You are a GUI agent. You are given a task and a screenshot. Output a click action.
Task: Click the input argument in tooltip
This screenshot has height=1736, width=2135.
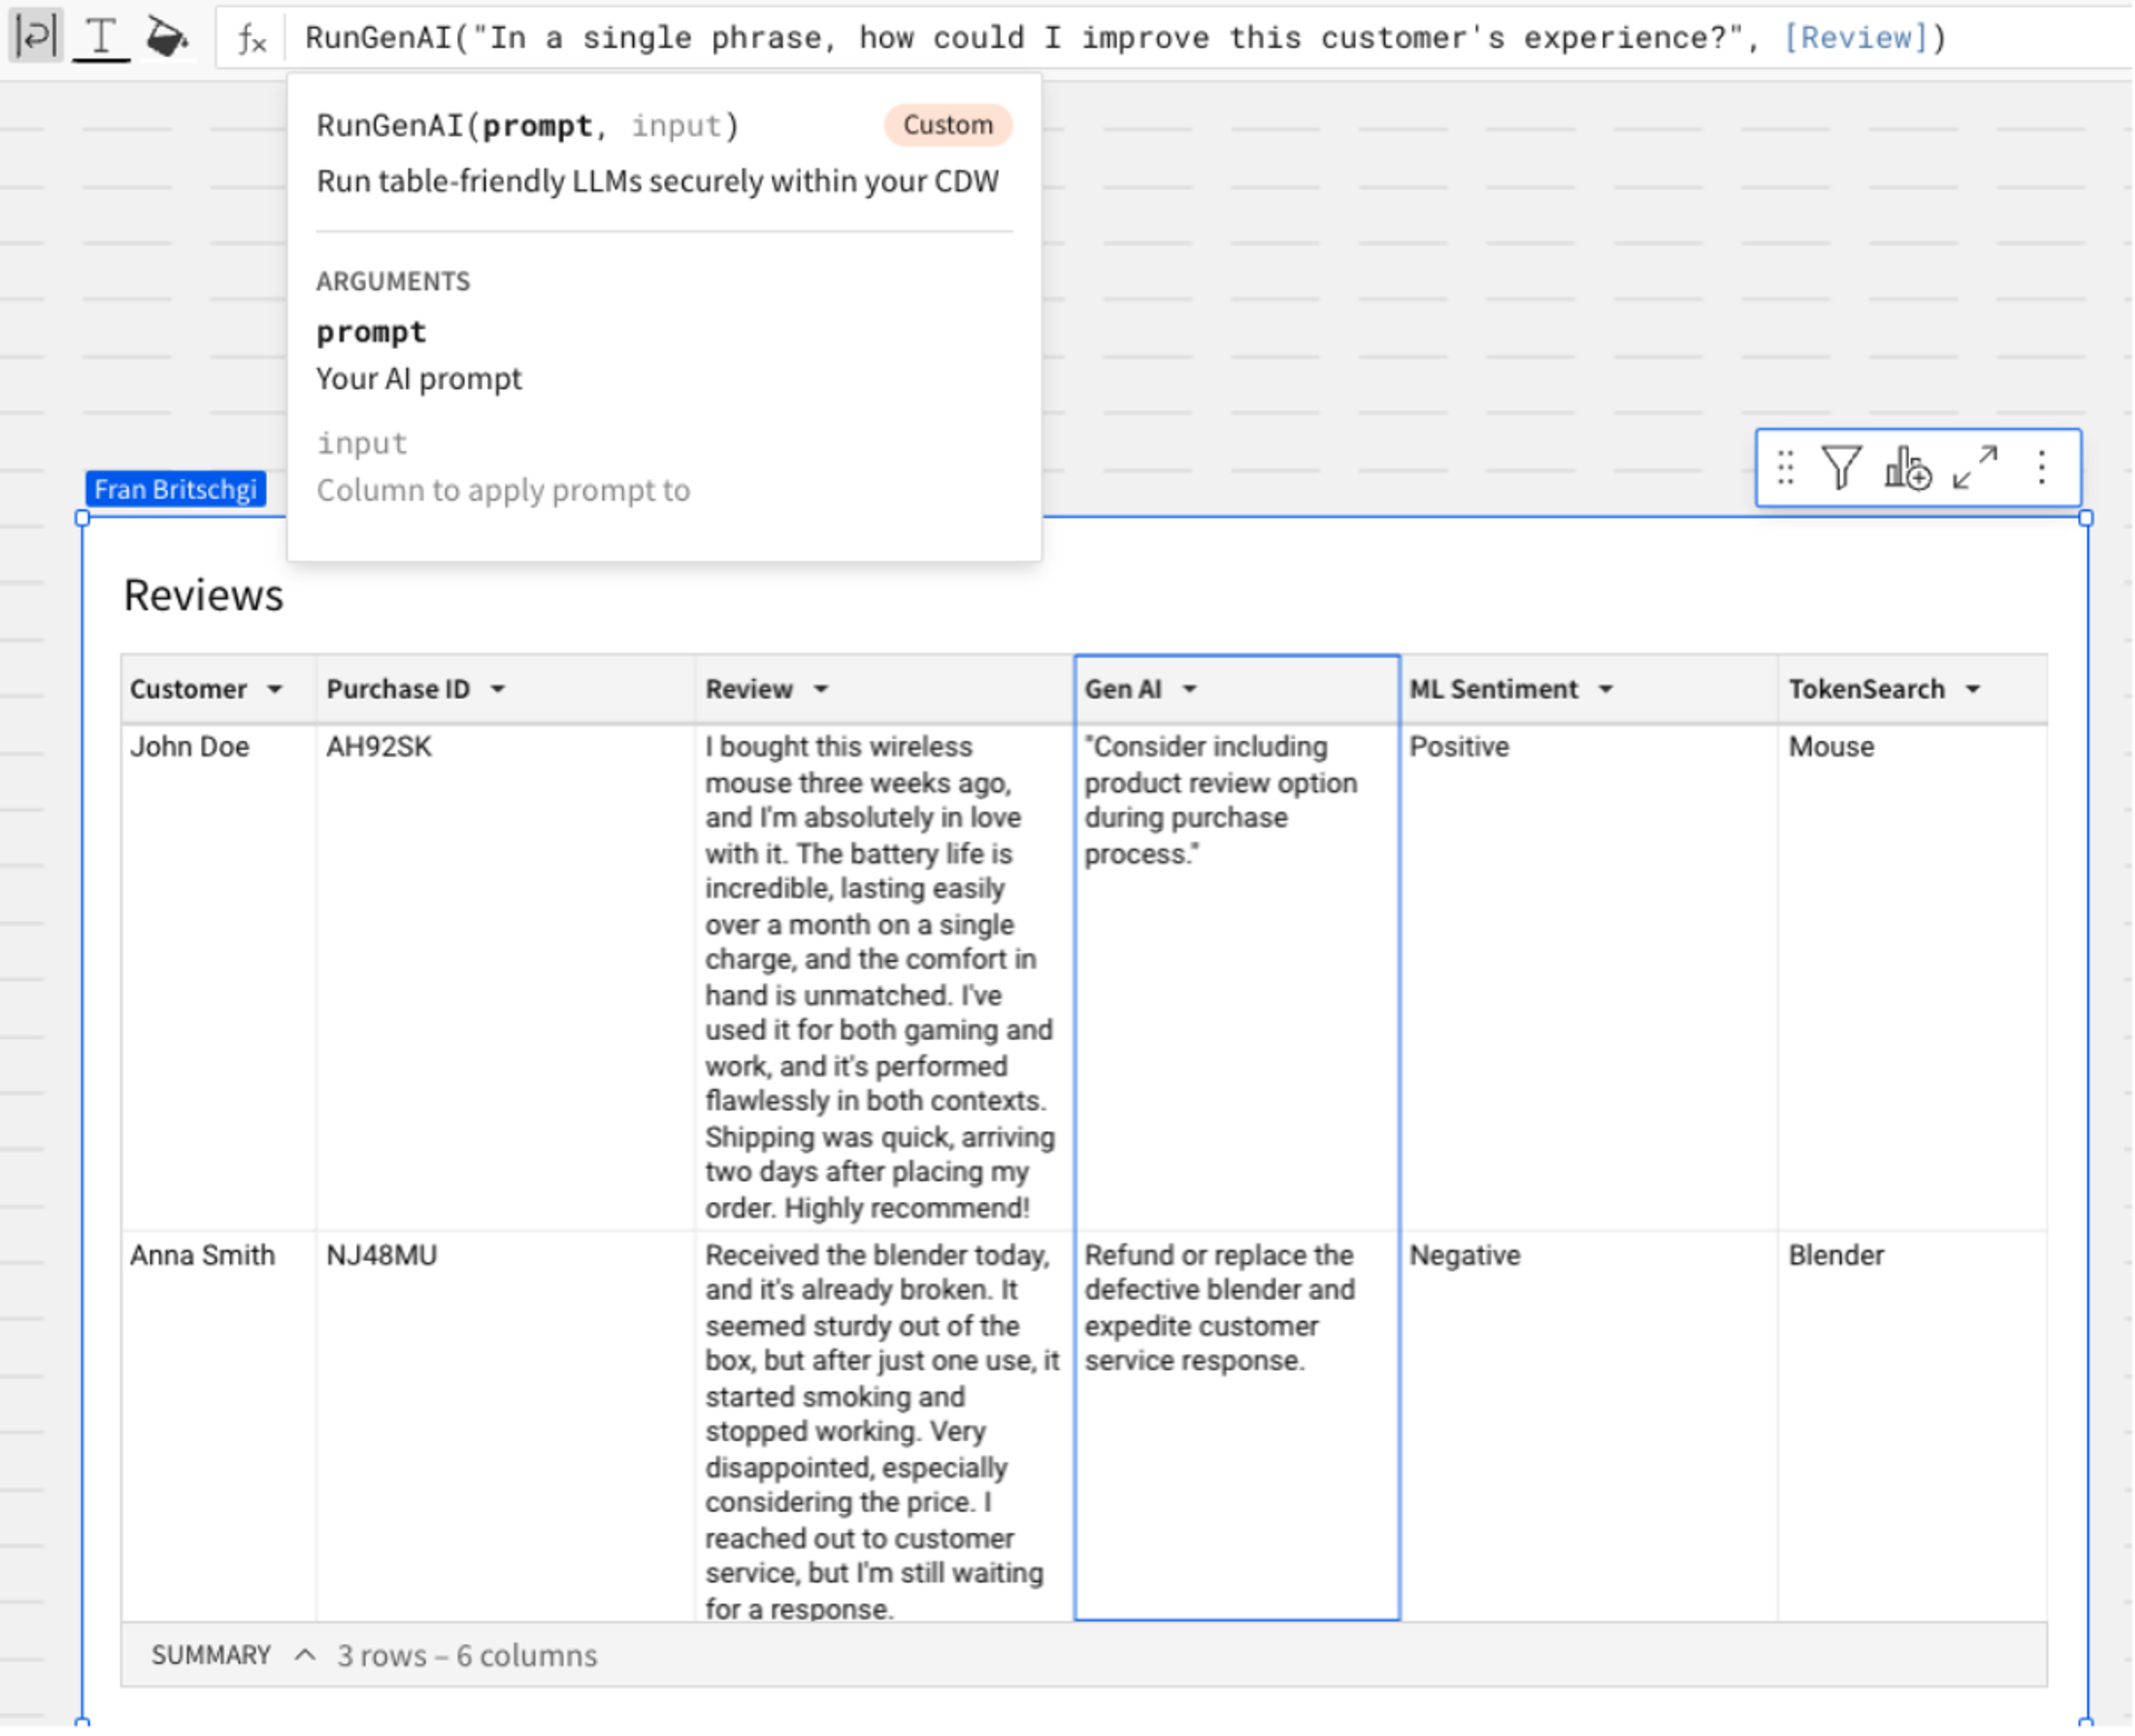point(362,443)
